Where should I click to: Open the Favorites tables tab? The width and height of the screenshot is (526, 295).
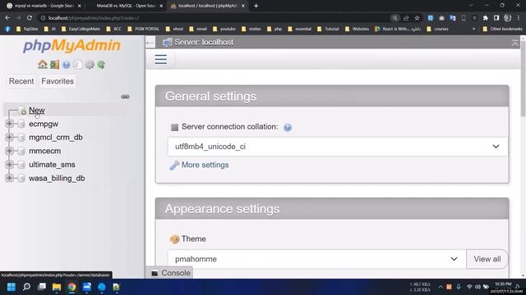[58, 81]
